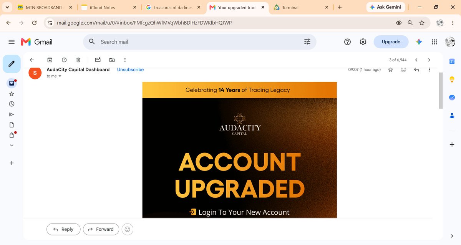Click the Search mail field
This screenshot has width=461, height=245.
pos(200,42)
